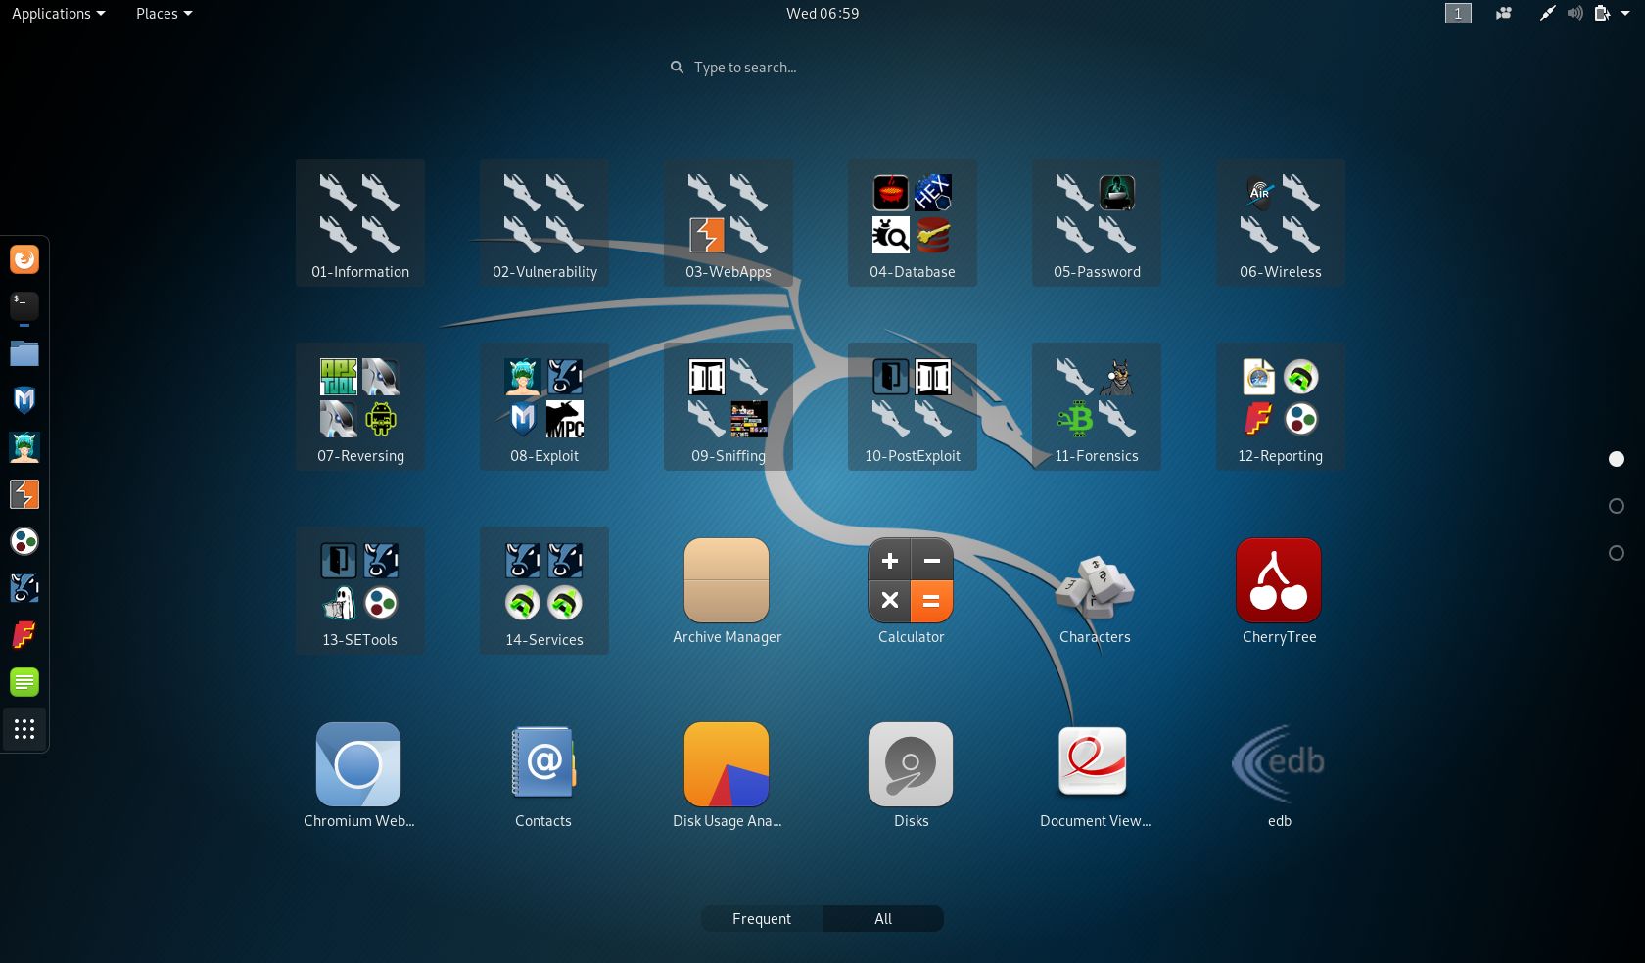The width and height of the screenshot is (1645, 963).
Task: Launch the Disks utility
Action: click(x=912, y=775)
